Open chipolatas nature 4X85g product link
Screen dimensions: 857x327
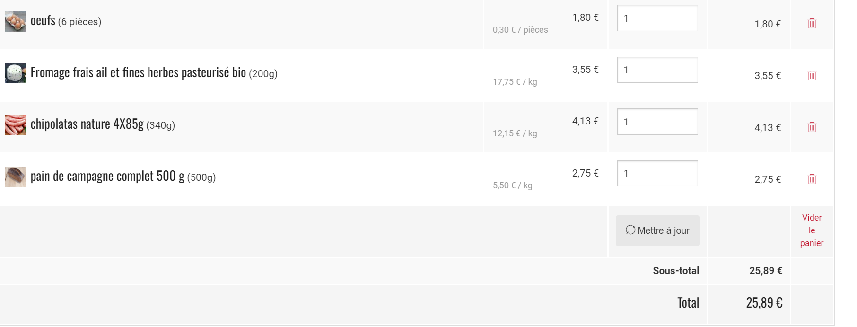(x=87, y=124)
